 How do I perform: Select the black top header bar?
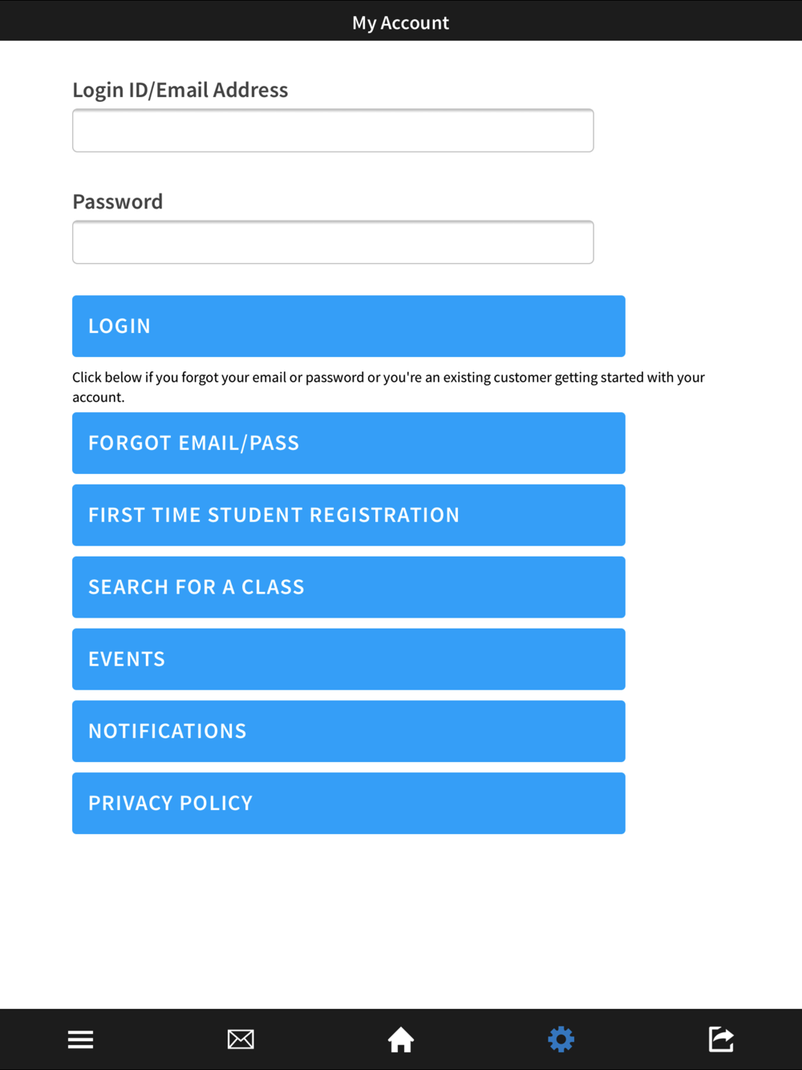pyautogui.click(x=401, y=20)
